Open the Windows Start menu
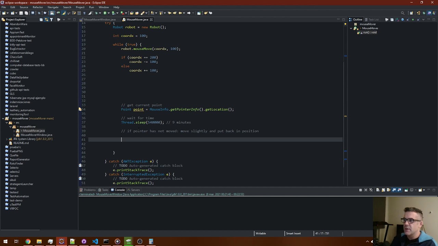The height and width of the screenshot is (246, 438). (5, 242)
